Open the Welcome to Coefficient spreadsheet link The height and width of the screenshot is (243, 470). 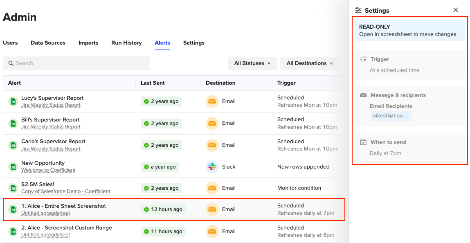point(48,170)
